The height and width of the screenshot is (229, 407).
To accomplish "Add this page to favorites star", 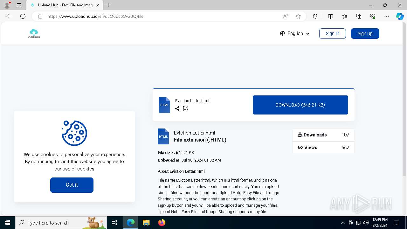I will pos(298,16).
